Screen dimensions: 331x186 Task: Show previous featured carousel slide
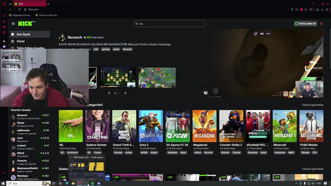[109, 93]
